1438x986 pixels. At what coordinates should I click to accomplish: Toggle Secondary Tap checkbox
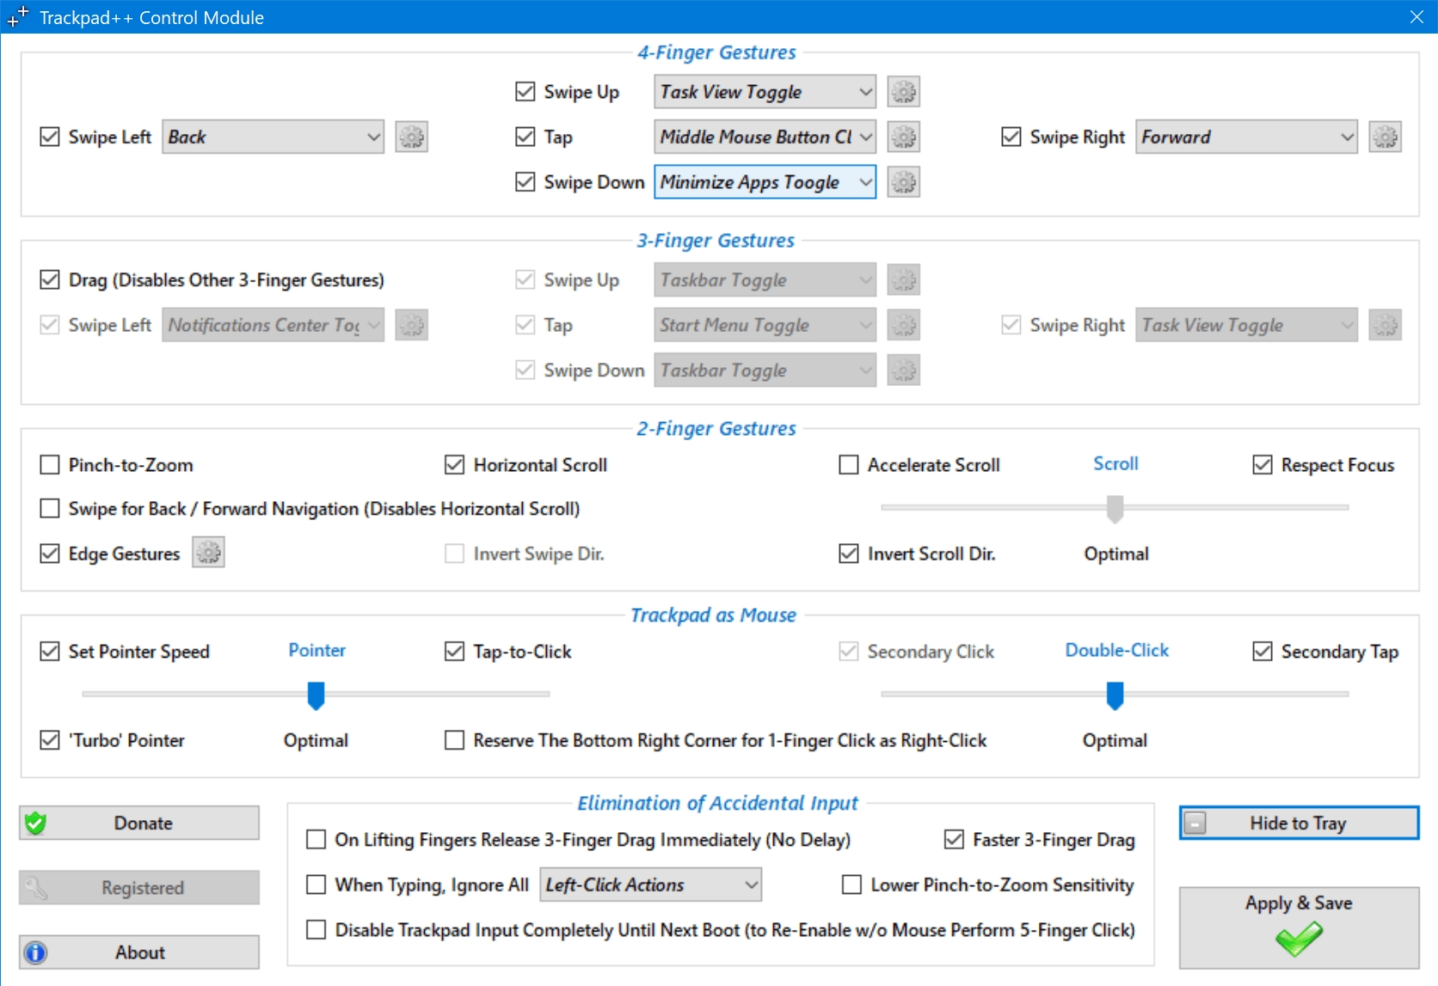[x=1263, y=652]
